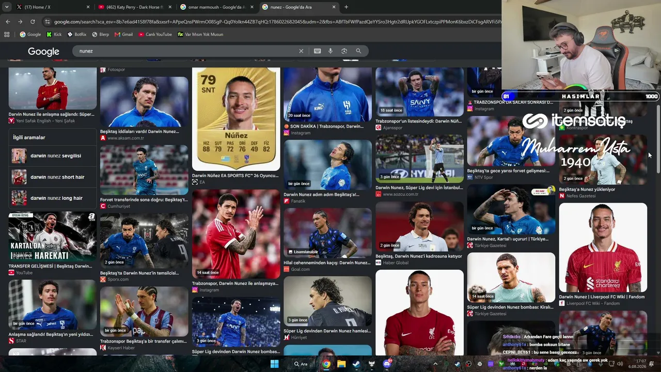Click the Google logo to go home
661x372 pixels.
[x=43, y=52]
